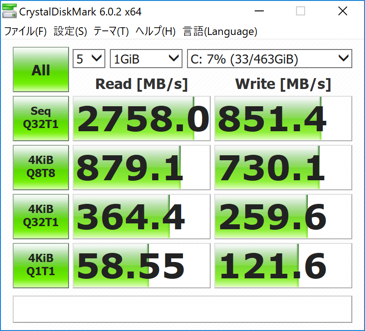Start the 4KiB Q1T1 test
365x331 pixels.
[41, 266]
